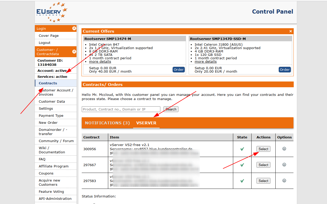Click the Contract column header
This screenshot has height=204, width=327.
click(91, 137)
